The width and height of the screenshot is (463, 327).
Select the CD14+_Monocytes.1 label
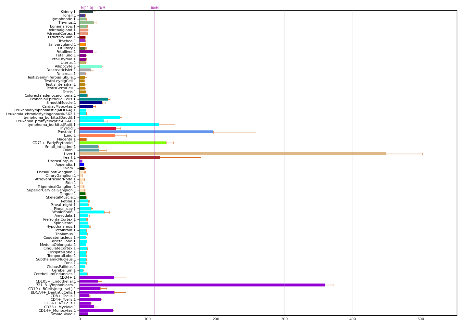point(57,310)
